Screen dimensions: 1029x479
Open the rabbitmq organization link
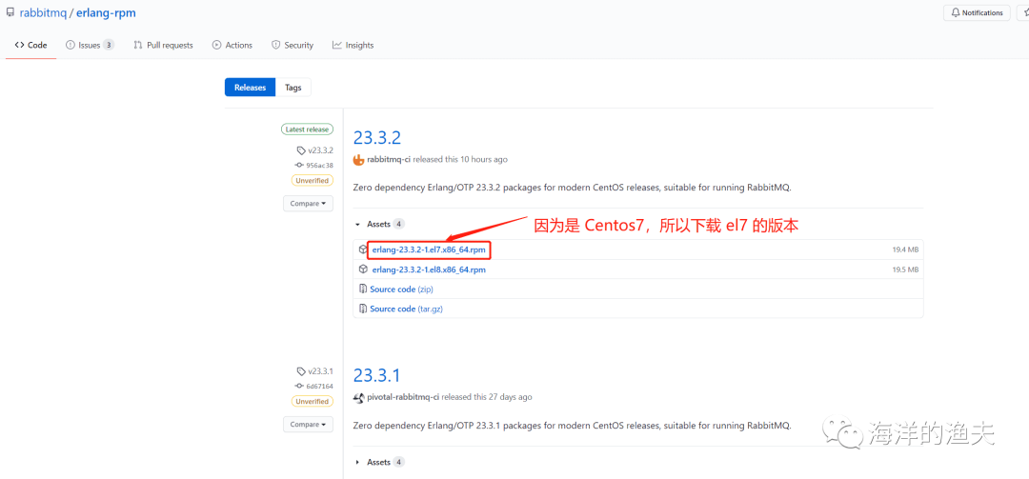(x=43, y=12)
